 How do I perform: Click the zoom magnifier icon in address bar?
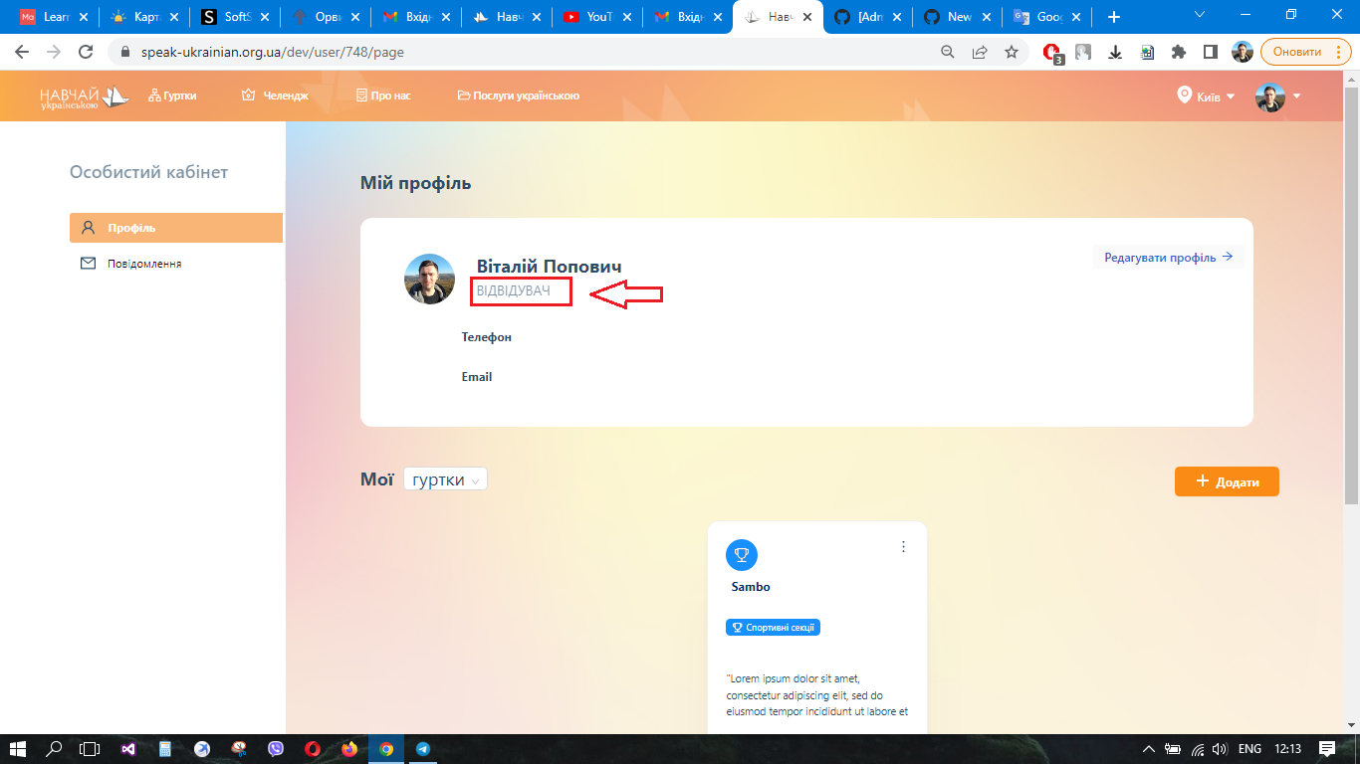(x=948, y=52)
